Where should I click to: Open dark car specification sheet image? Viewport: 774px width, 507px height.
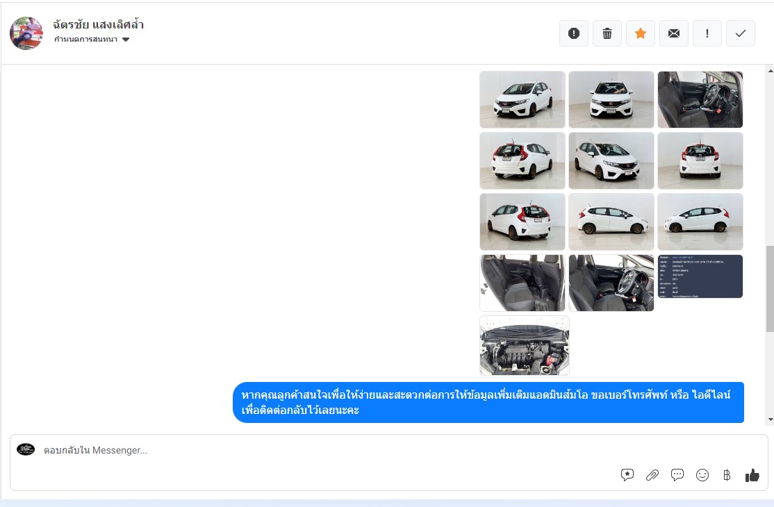tap(700, 276)
